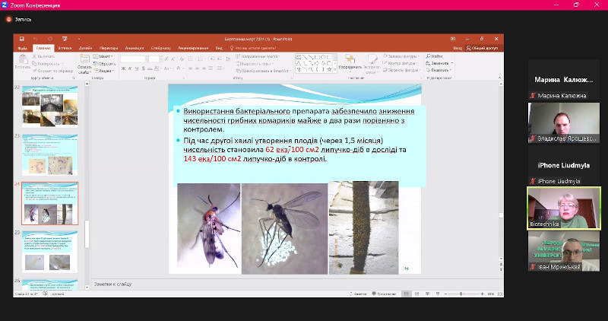This screenshot has height=321, width=608.
Task: Justify text in paragraph group
Action: [211, 68]
